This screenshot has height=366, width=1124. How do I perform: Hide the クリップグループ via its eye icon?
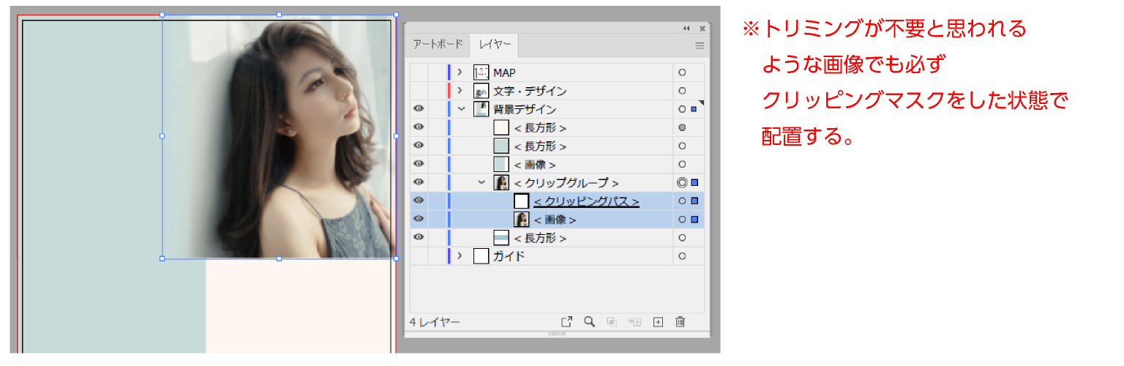point(419,182)
